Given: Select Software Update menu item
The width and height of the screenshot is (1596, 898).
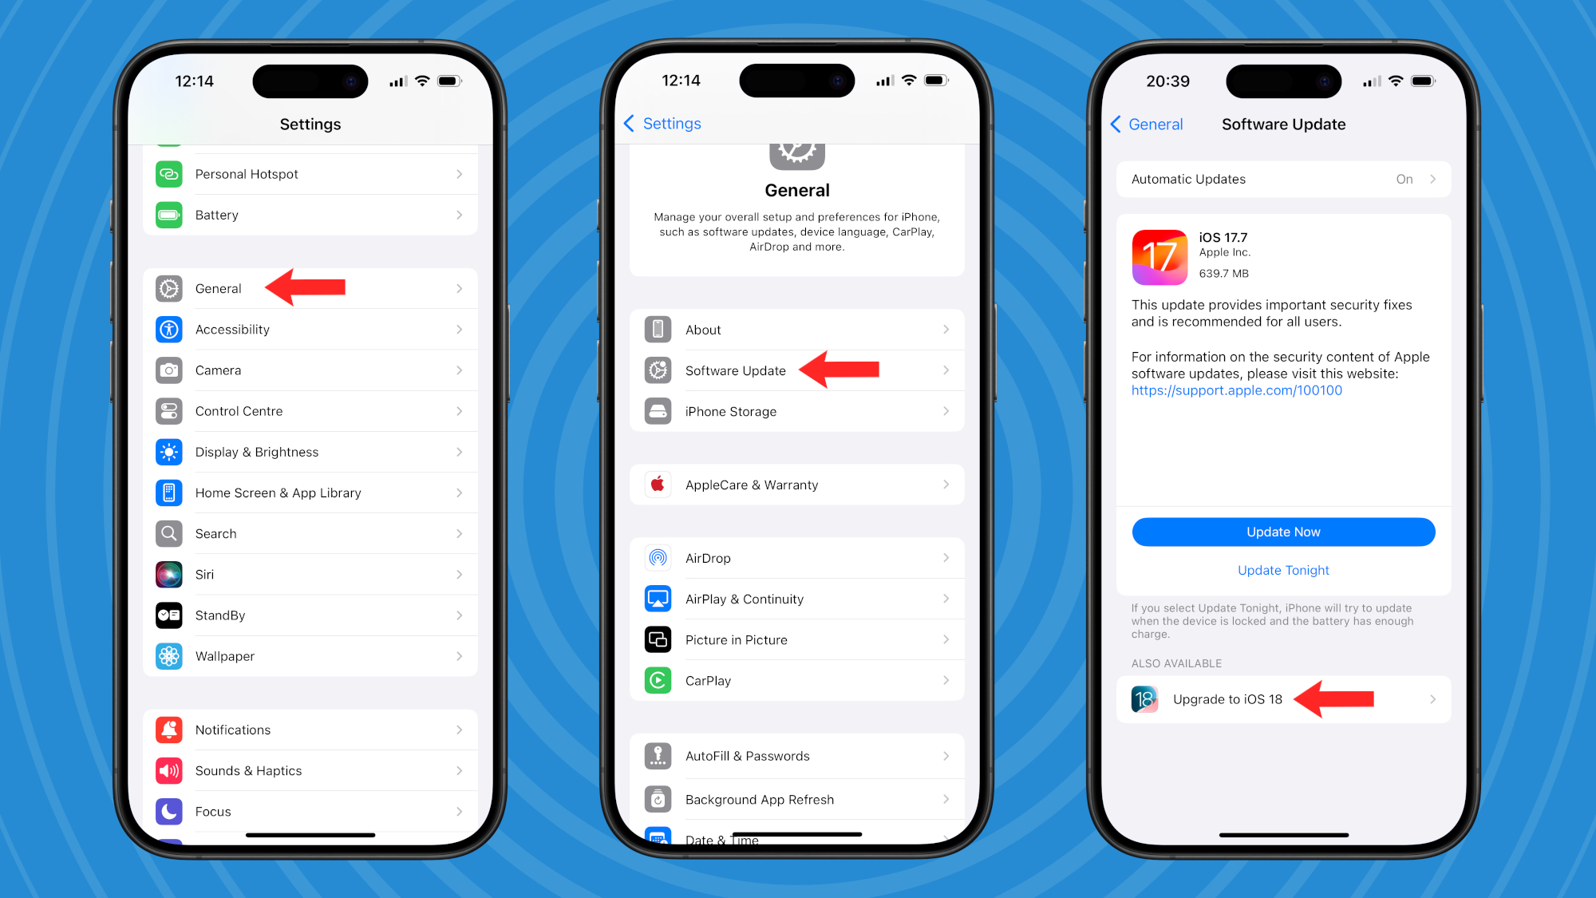Looking at the screenshot, I should point(734,370).
